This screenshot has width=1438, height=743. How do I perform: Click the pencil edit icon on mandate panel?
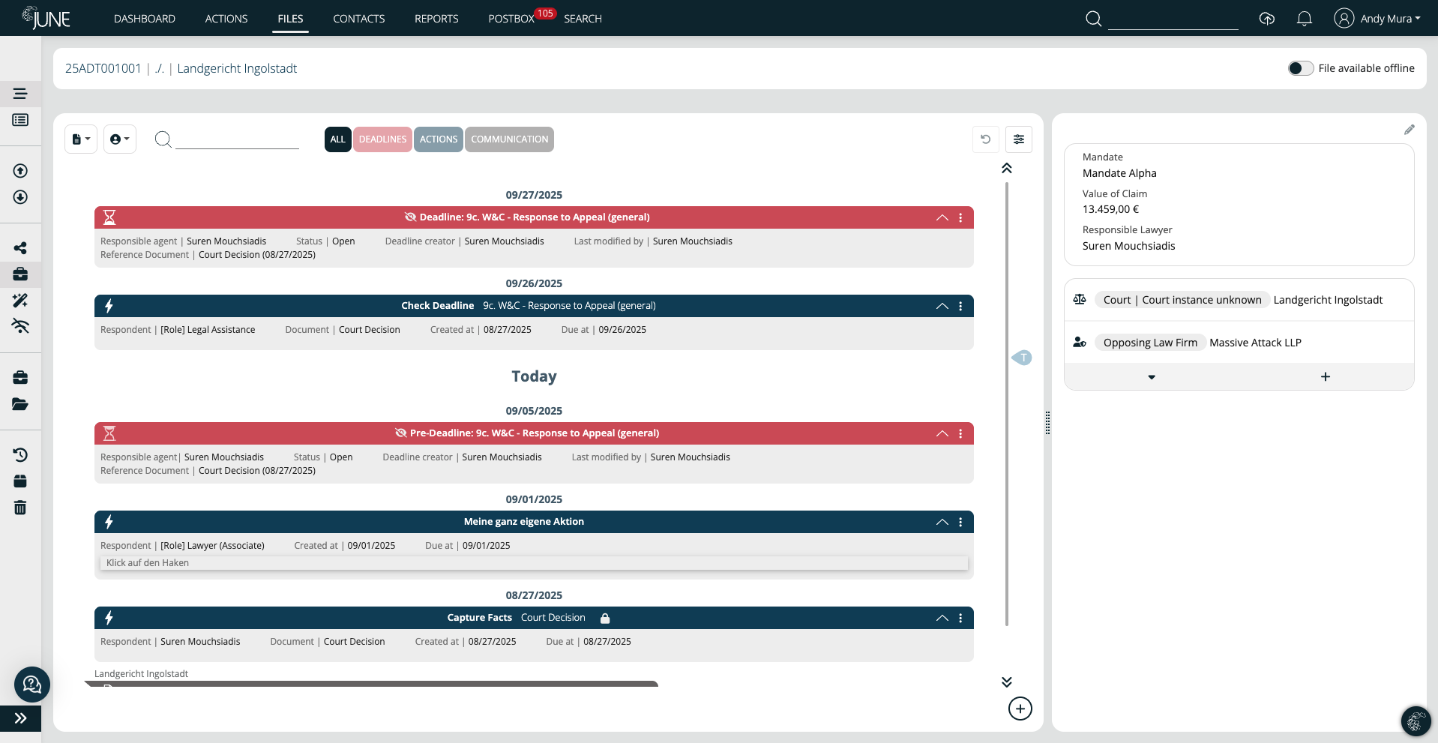pyautogui.click(x=1410, y=129)
